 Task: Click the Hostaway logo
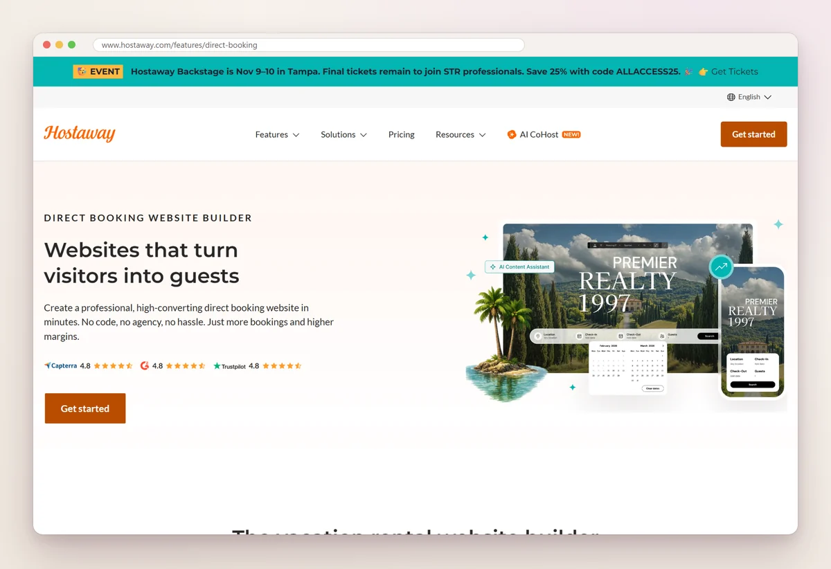pos(80,134)
